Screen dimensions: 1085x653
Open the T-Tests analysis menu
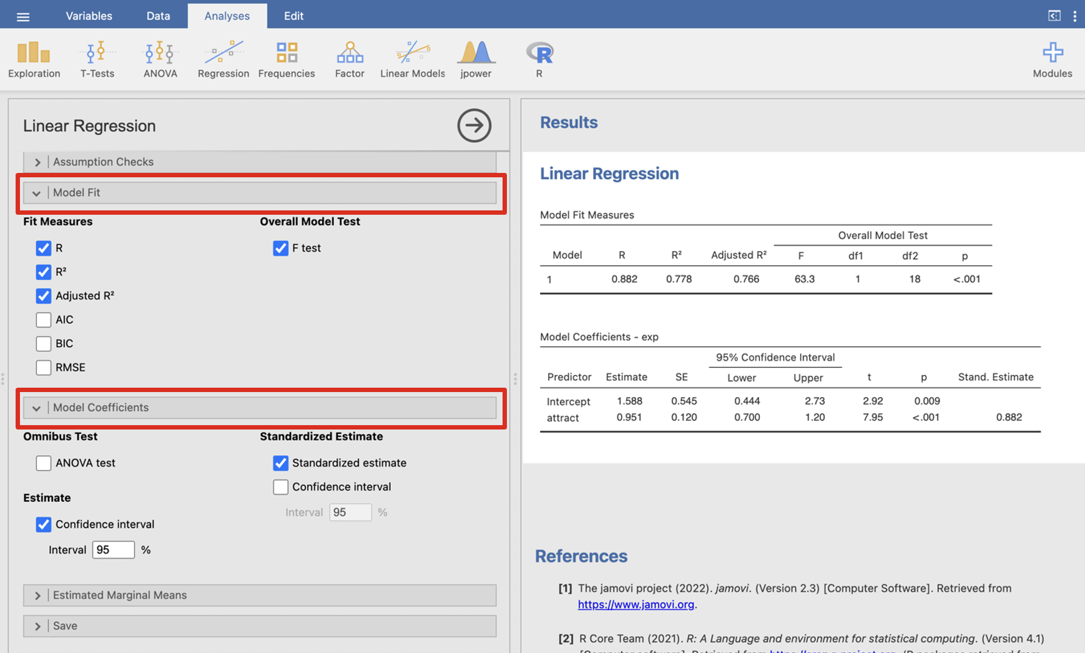point(97,60)
